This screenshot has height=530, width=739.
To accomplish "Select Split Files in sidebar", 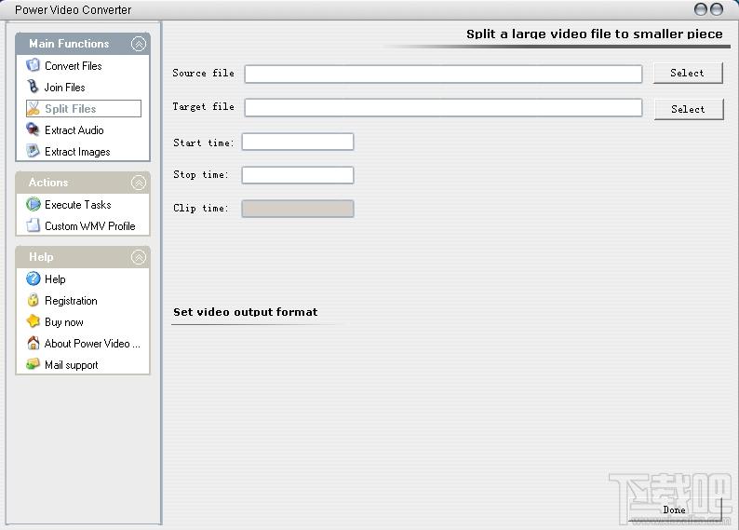I will 84,108.
